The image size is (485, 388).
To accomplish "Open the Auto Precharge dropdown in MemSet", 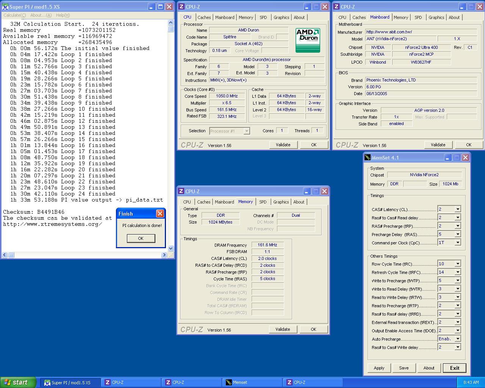I will tap(458, 339).
